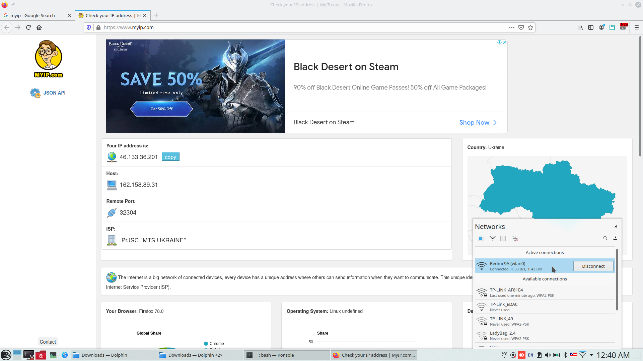The height and width of the screenshot is (361, 643).
Task: Open page actions three-dot menu
Action: [x=511, y=27]
